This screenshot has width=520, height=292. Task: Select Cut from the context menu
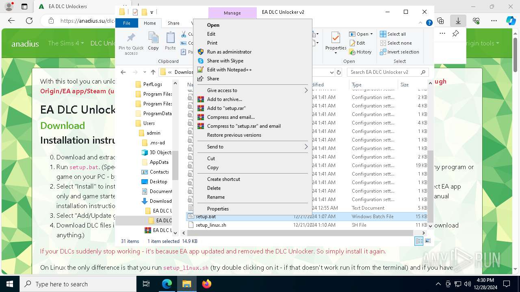211,159
